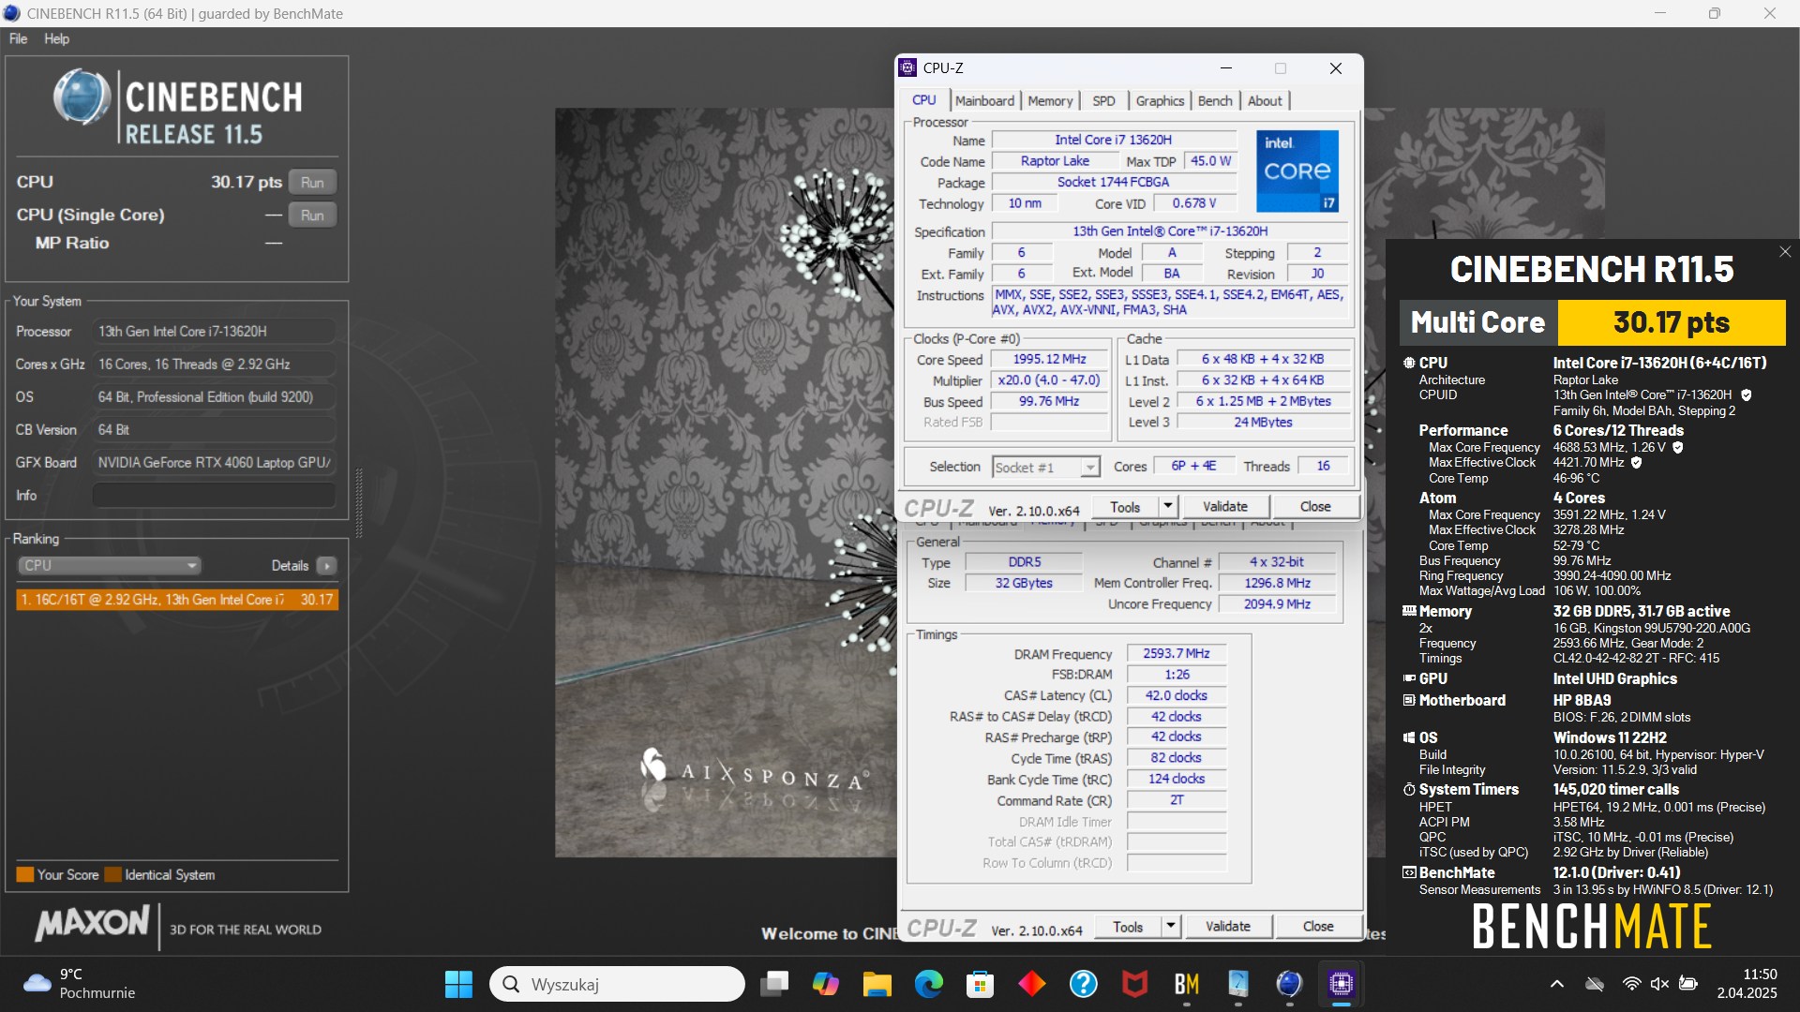Open the Socket #1 selection dropdown
Screen dimensions: 1800x1012
(x=1045, y=467)
